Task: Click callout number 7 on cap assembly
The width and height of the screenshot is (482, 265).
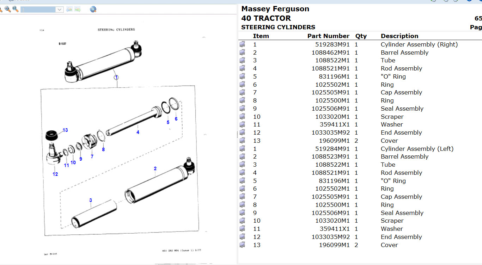Action: pyautogui.click(x=92, y=156)
